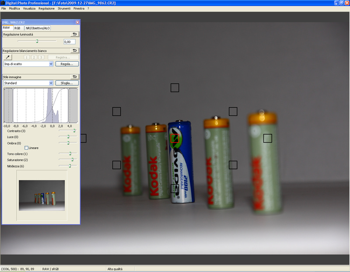This screenshot has width=350, height=272.
Task: Switch to the RAW tab
Action: (x=7, y=28)
